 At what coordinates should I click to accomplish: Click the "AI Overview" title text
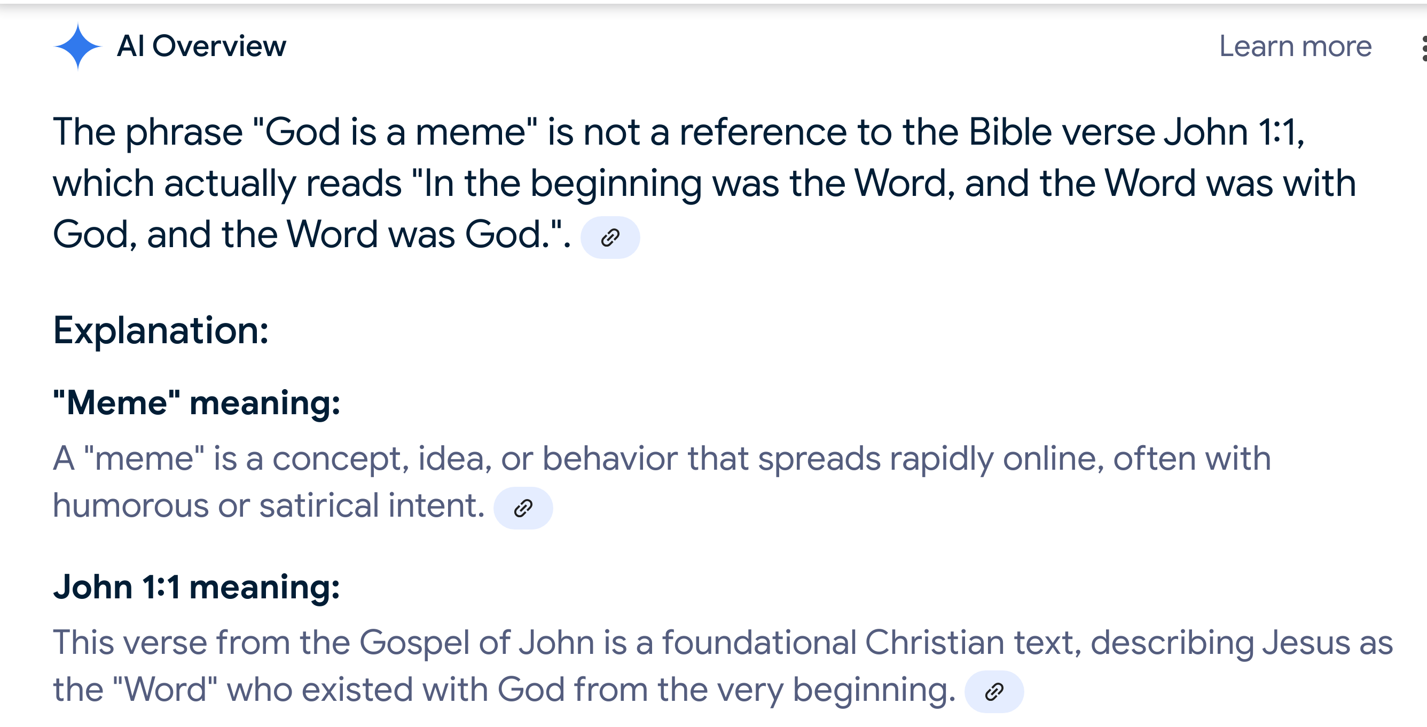(202, 46)
